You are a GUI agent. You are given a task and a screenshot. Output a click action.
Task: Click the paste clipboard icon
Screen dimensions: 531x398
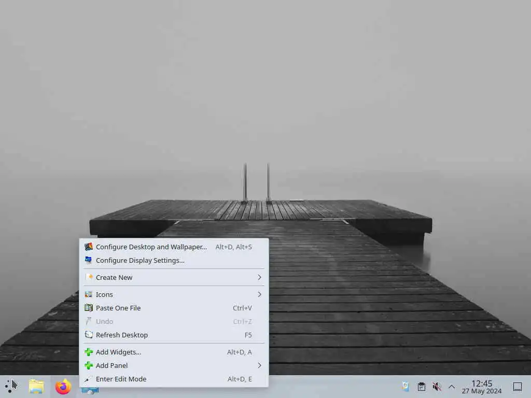click(x=89, y=308)
